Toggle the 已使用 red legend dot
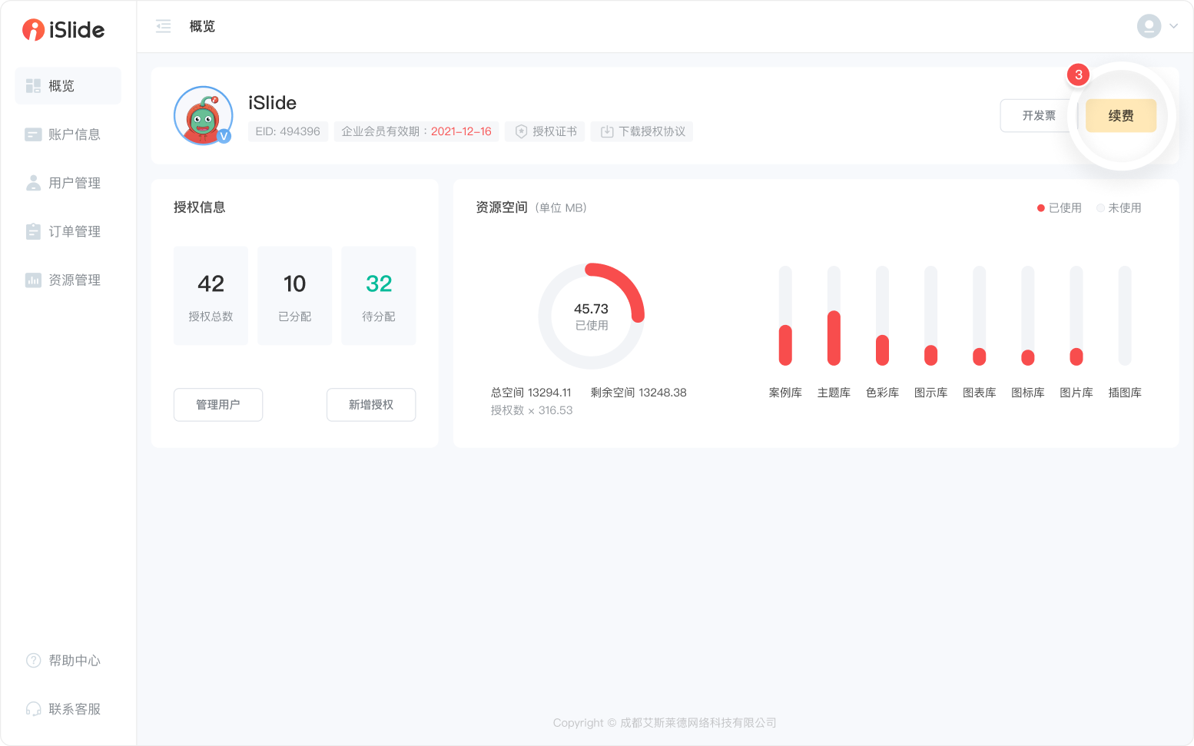 [x=1041, y=208]
